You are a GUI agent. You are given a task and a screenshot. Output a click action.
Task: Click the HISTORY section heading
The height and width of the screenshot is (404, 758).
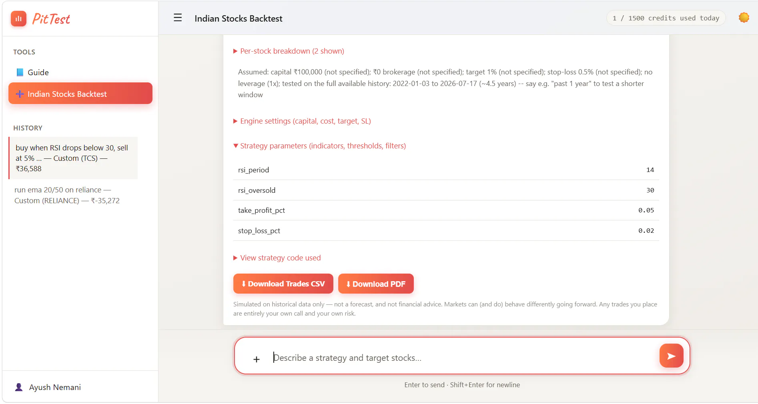coord(28,128)
